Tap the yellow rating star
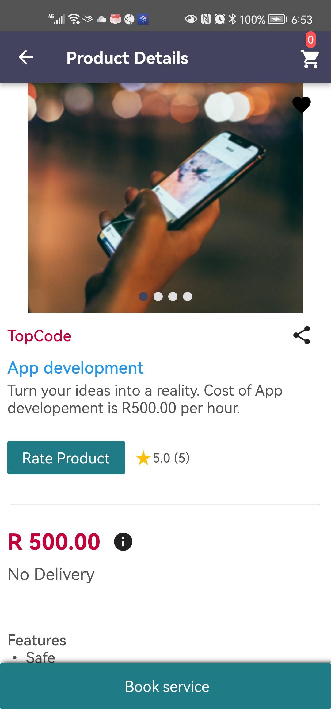Viewport: 331px width, 709px height. (143, 458)
